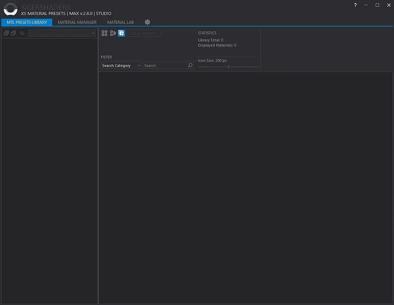
Task: Click the sort order arrows icon
Action: point(22,33)
